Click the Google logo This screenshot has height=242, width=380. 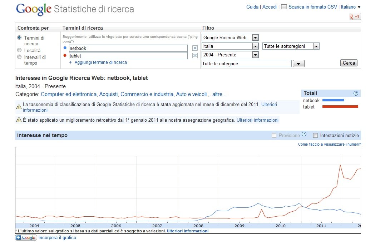tap(34, 9)
